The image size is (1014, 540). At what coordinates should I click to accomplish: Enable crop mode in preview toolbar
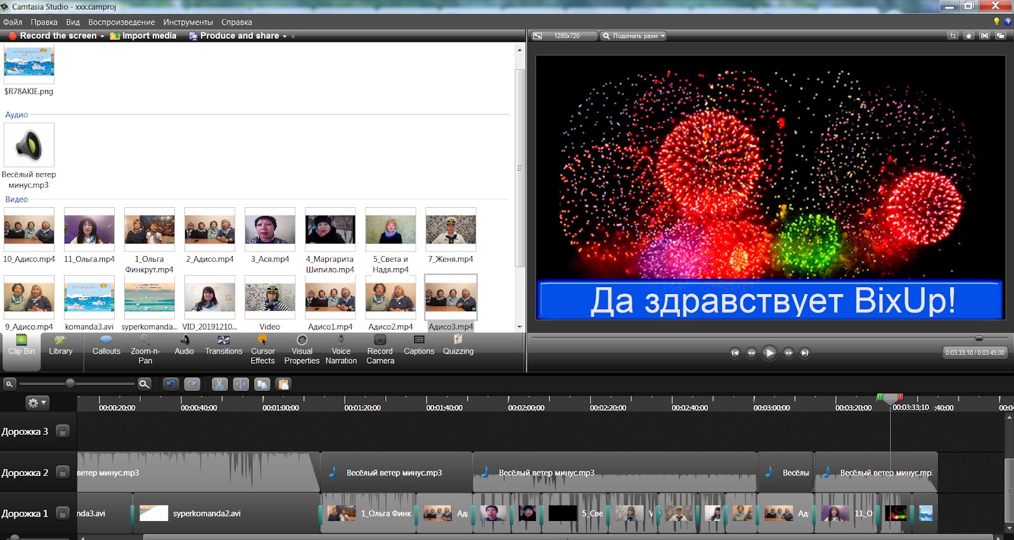tap(953, 35)
